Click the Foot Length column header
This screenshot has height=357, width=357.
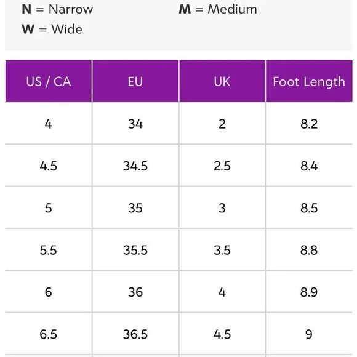click(x=309, y=81)
